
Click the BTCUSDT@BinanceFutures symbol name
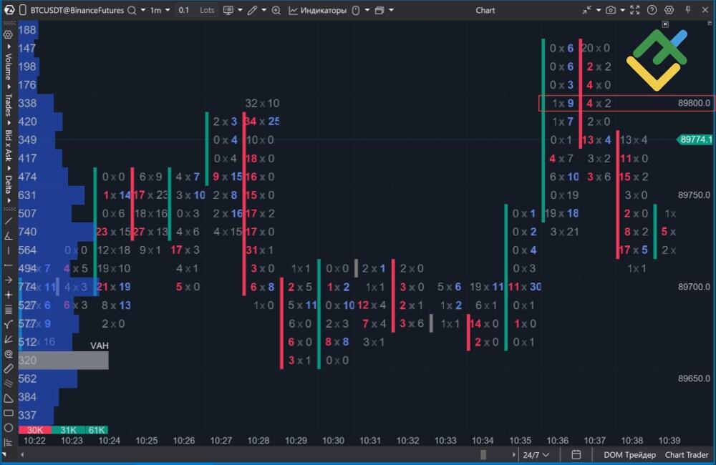[x=79, y=10]
